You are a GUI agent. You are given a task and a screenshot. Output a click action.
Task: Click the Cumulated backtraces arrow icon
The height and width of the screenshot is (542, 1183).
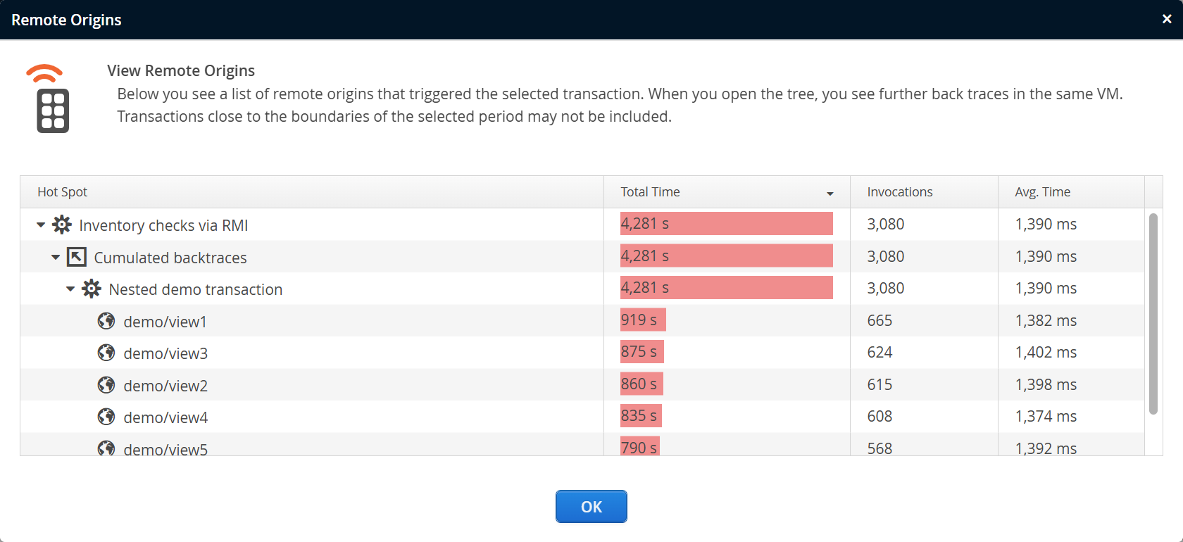pos(77,257)
